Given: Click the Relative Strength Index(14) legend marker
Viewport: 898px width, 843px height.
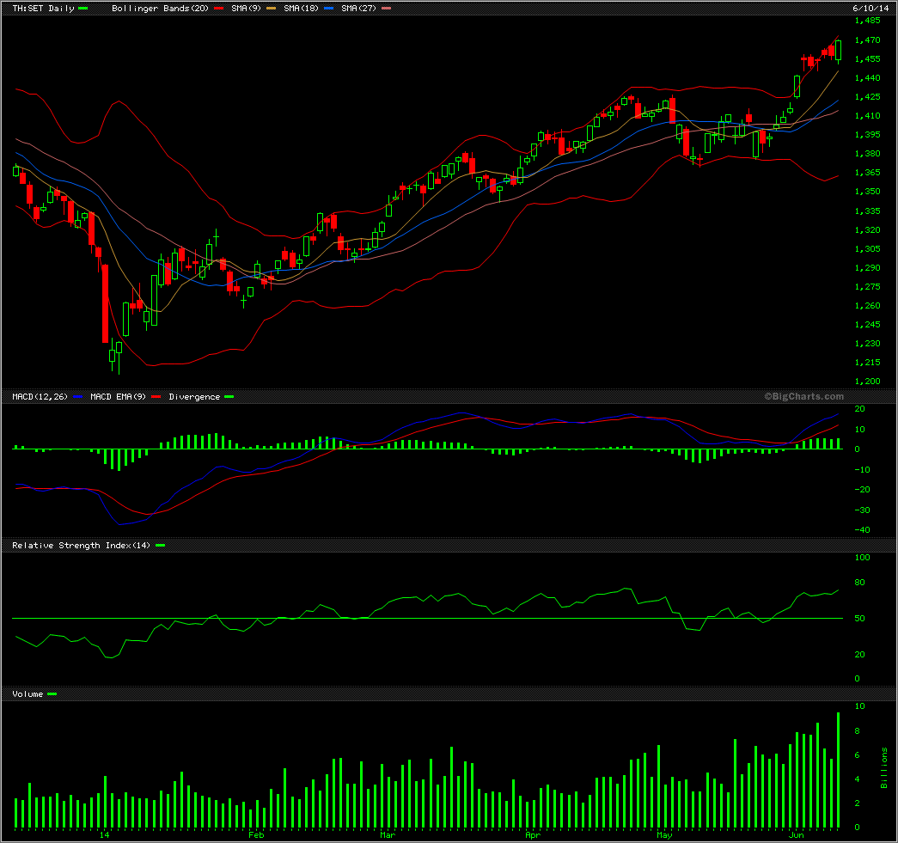Looking at the screenshot, I should tap(161, 545).
